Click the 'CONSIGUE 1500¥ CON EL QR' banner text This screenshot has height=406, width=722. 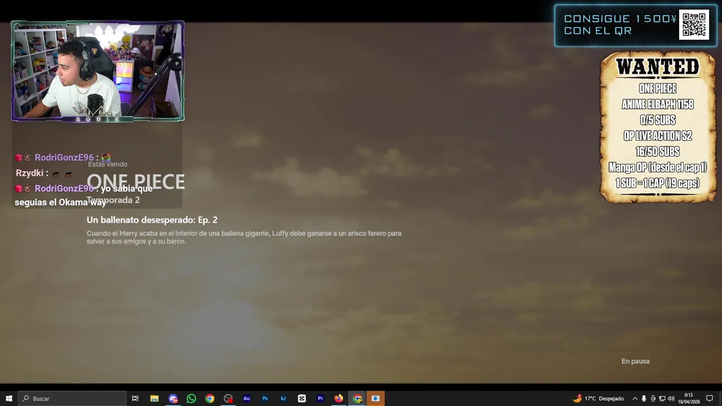click(620, 25)
